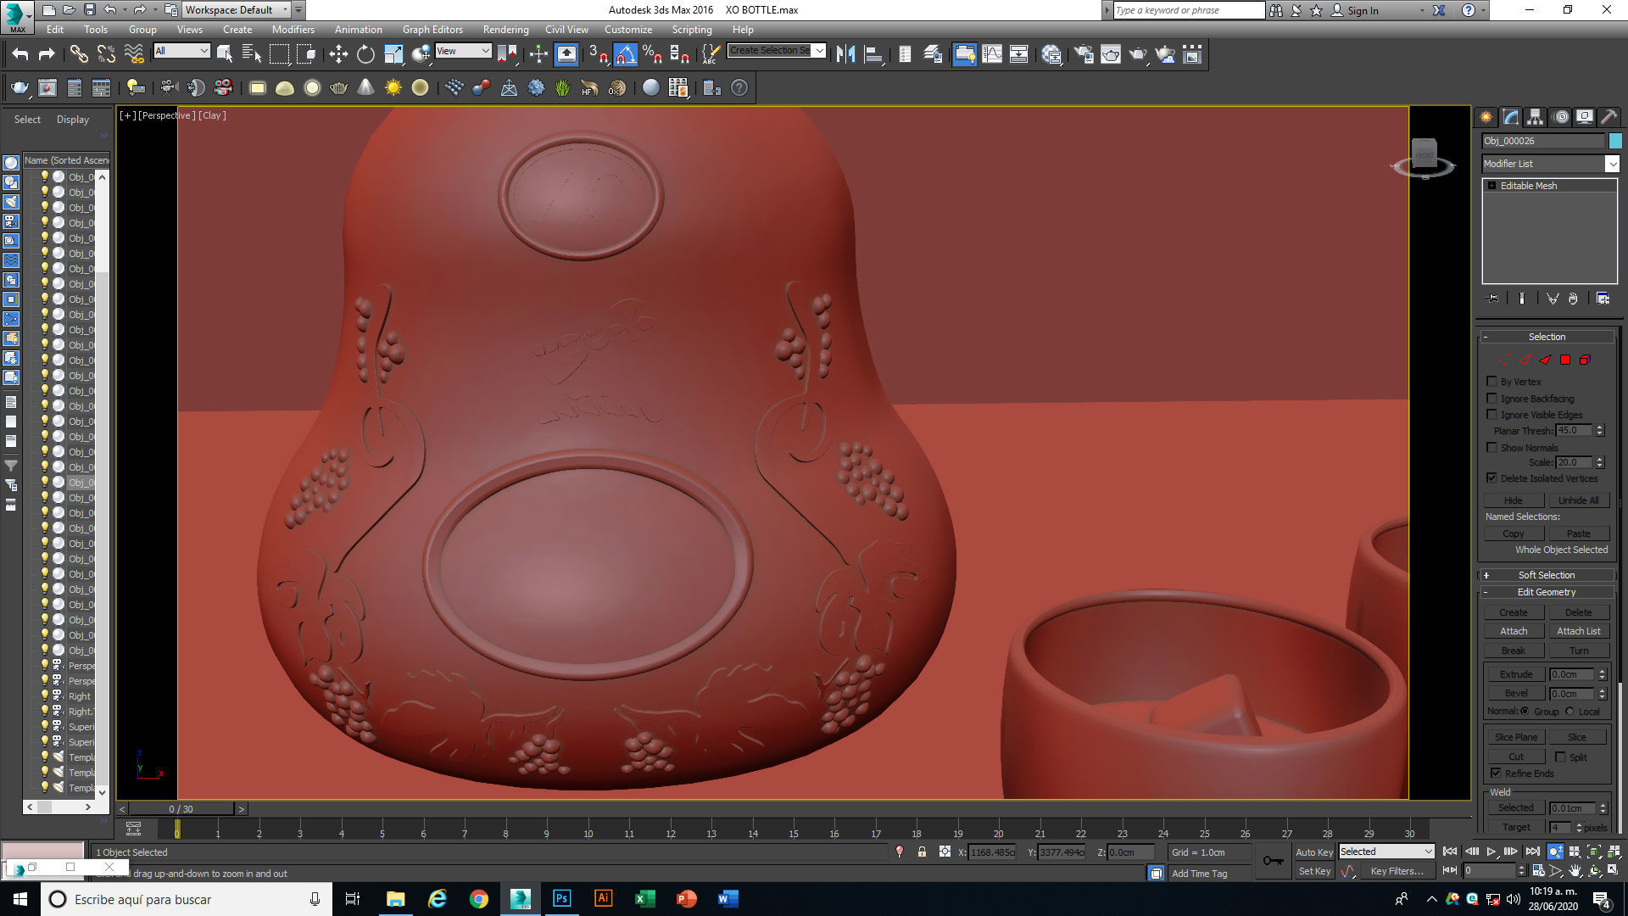
Task: Click the Attach List button
Action: (x=1578, y=631)
